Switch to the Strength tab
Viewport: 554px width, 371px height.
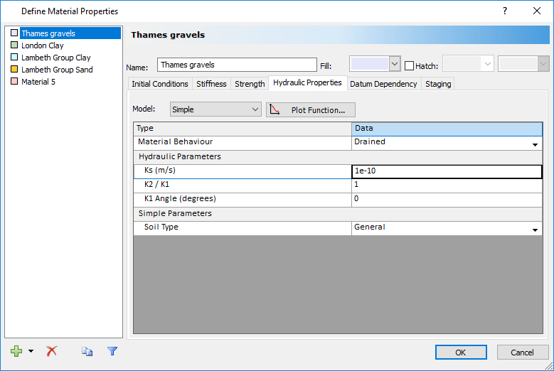[x=250, y=84]
